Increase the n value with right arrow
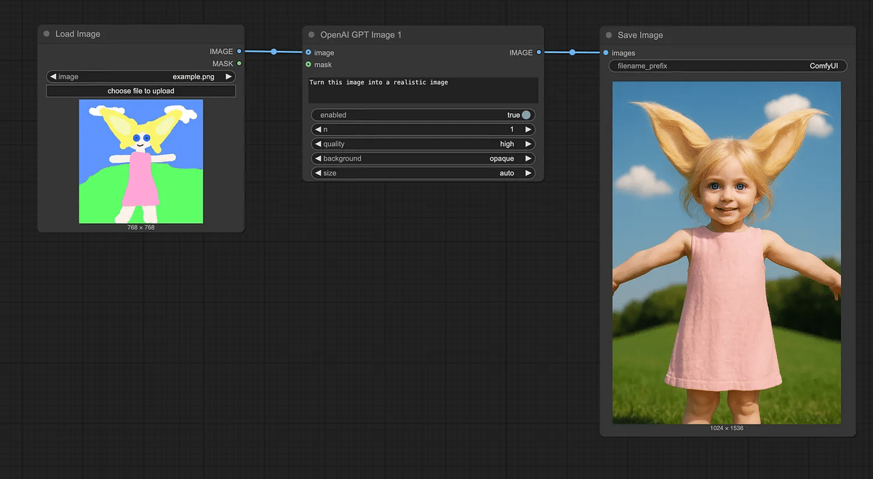This screenshot has width=873, height=479. [529, 129]
